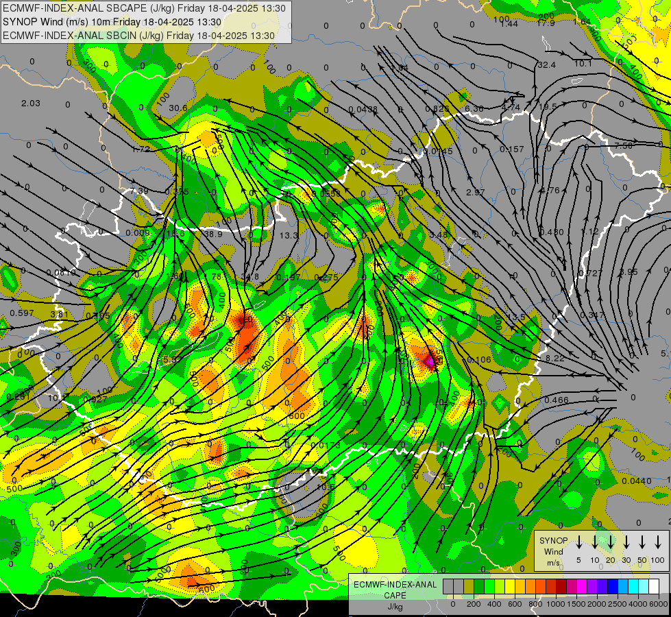Click the map value 13.3
The image size is (671, 617).
289,236
